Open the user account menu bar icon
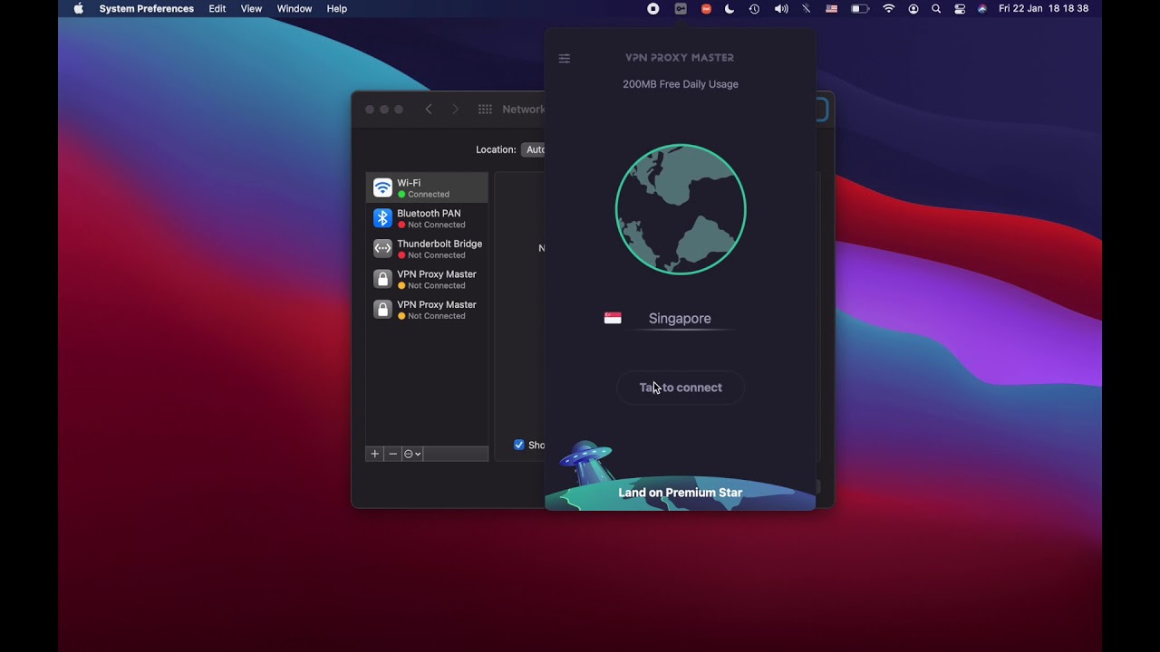The width and height of the screenshot is (1160, 652). click(913, 8)
